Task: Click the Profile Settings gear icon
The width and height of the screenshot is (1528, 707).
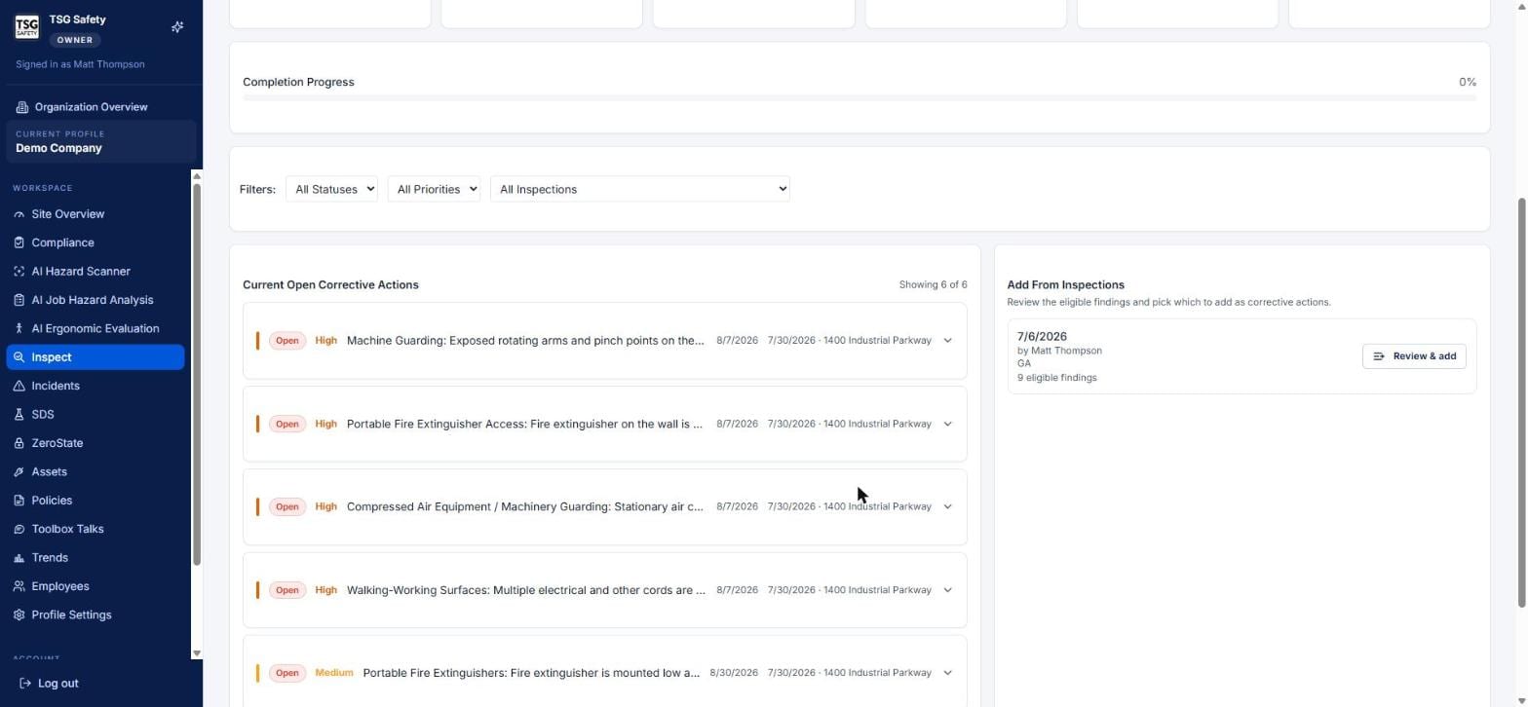Action: [x=19, y=615]
